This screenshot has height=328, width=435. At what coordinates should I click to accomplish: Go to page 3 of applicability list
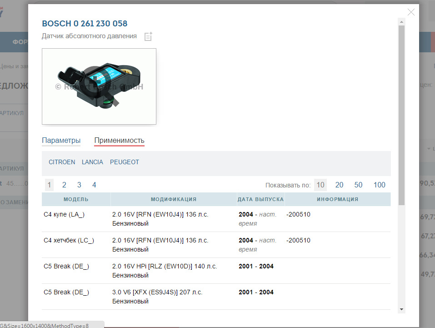(x=79, y=185)
